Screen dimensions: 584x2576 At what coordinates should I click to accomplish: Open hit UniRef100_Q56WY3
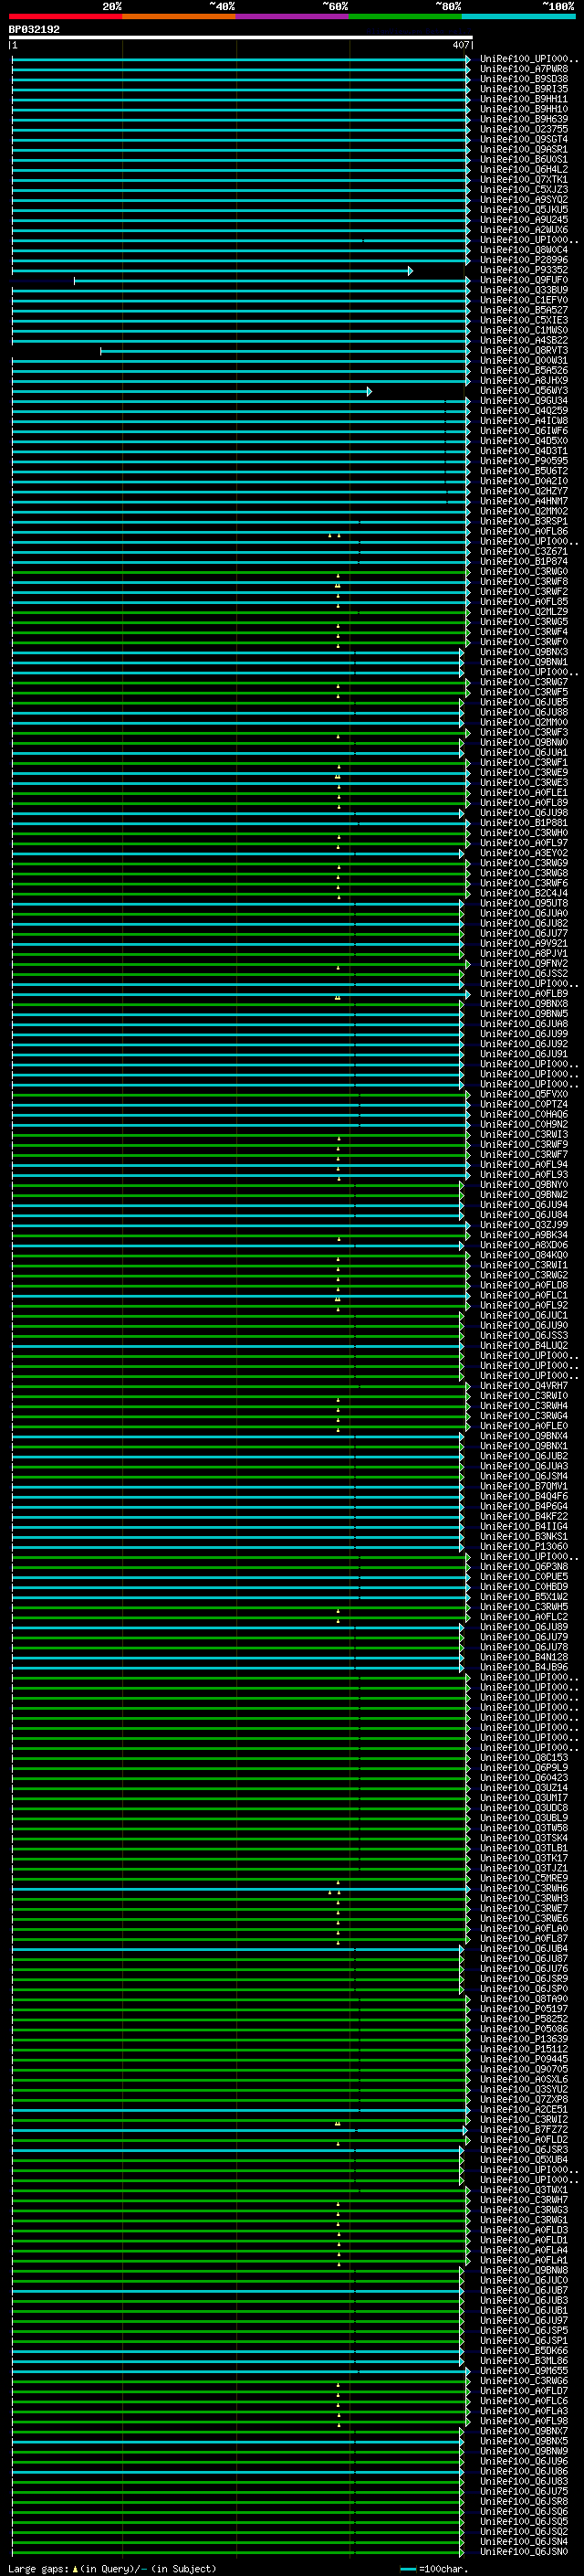(x=524, y=391)
